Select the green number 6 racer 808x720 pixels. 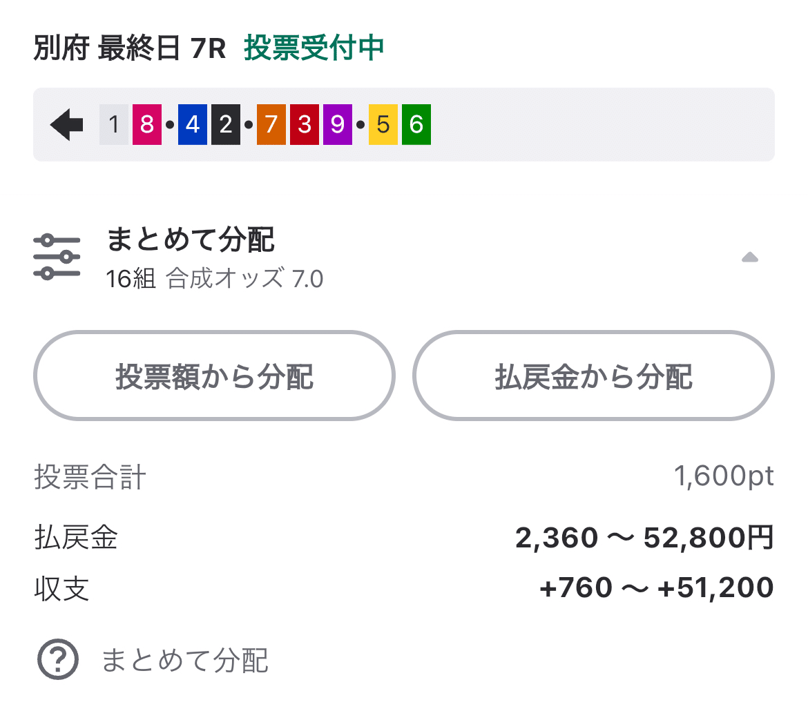(x=415, y=124)
